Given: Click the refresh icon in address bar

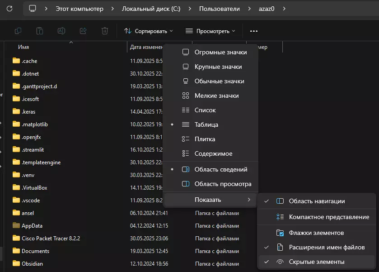Looking at the screenshot, I should point(9,9).
